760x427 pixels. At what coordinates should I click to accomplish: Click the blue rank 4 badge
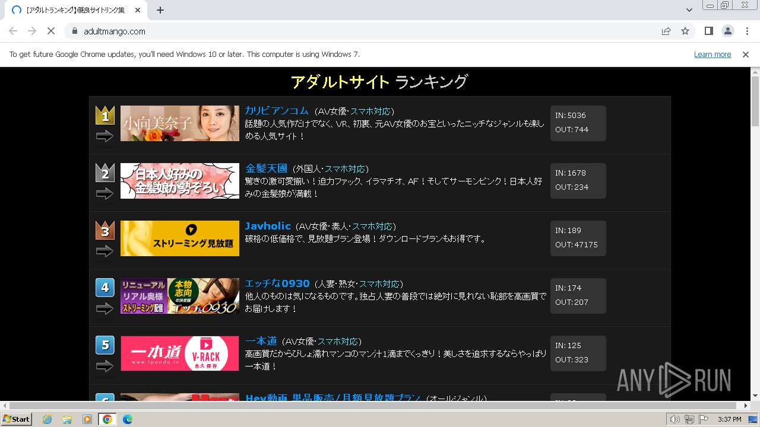coord(105,288)
